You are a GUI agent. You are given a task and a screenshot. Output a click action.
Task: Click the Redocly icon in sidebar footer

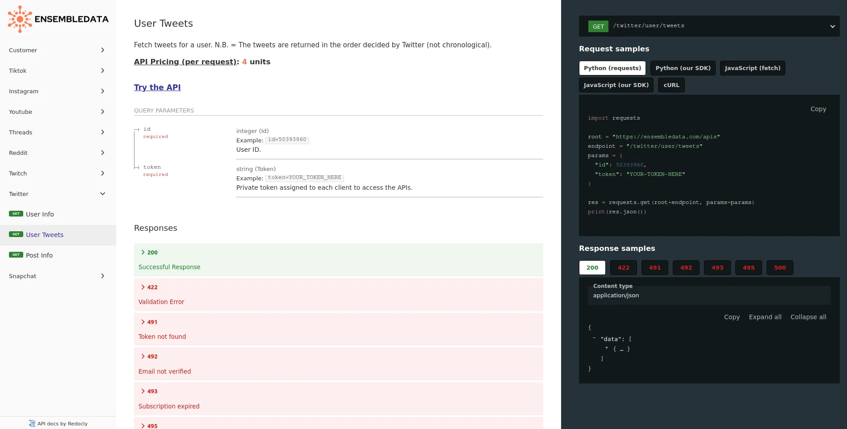[x=32, y=423]
